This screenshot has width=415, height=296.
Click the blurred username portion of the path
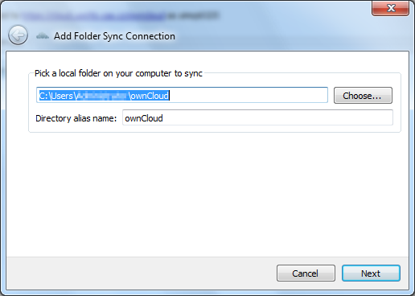(x=102, y=96)
